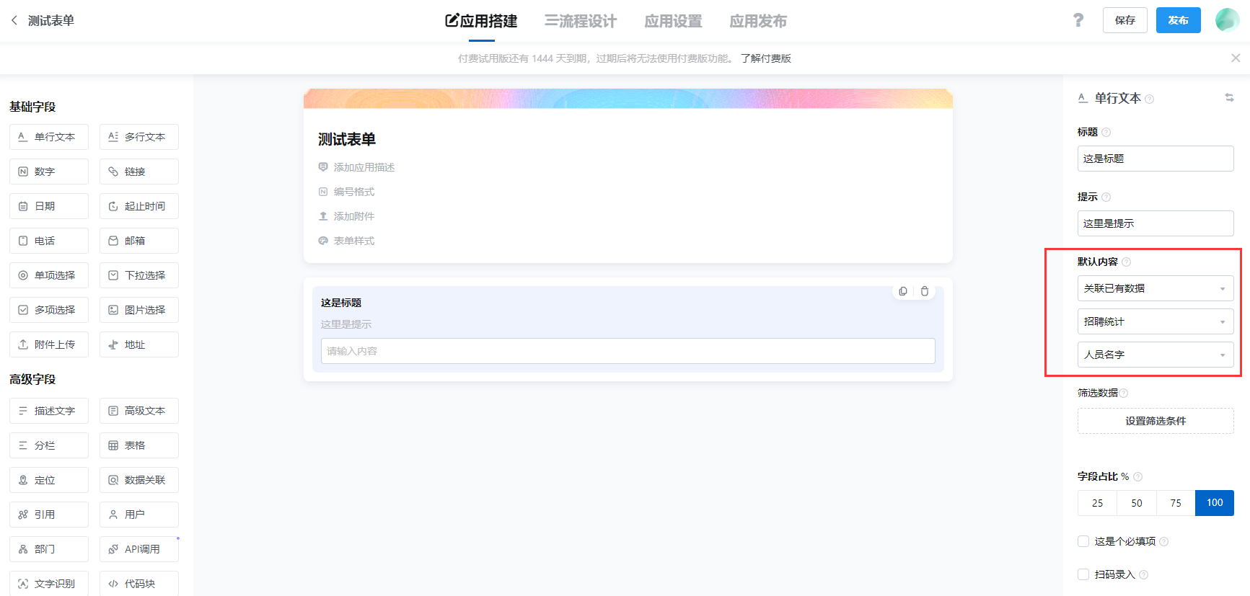
Task: Check the 这是个必填项 checkbox
Action: pyautogui.click(x=1083, y=541)
